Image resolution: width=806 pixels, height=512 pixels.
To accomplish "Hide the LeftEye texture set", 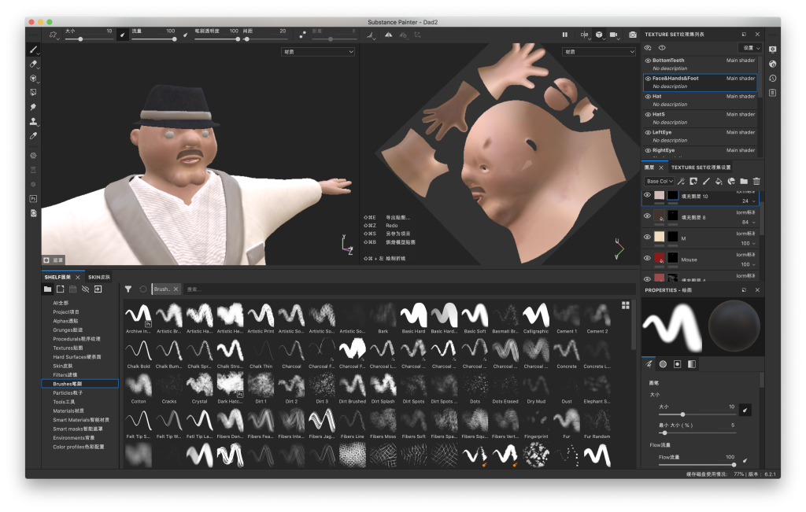I will [648, 132].
